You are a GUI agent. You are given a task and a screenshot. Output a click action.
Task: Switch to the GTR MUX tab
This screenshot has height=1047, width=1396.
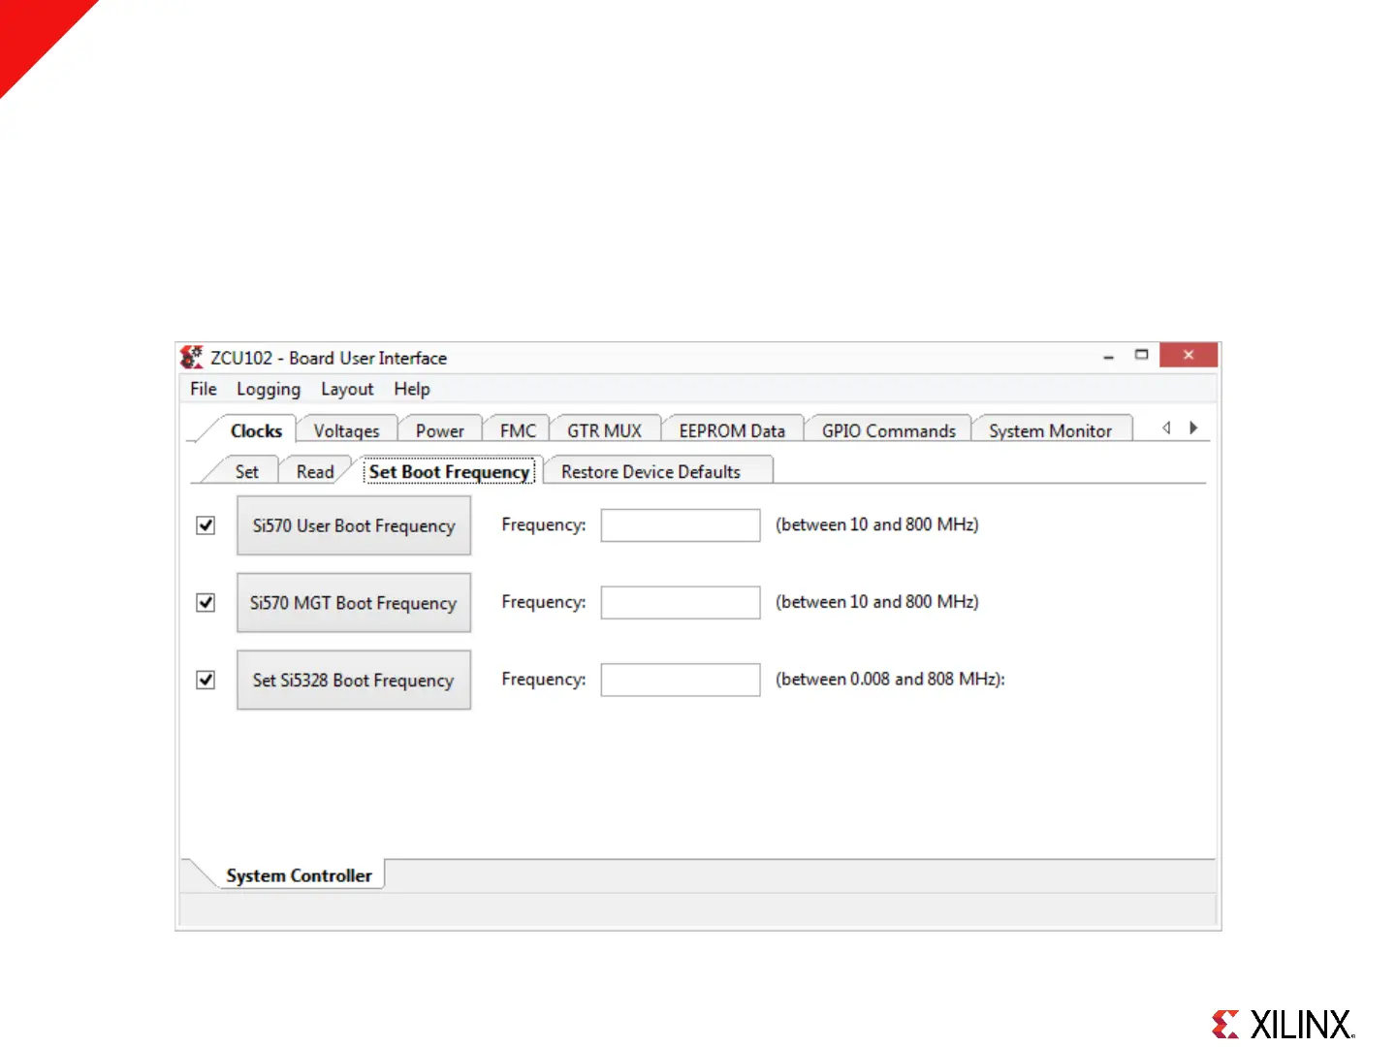point(605,430)
